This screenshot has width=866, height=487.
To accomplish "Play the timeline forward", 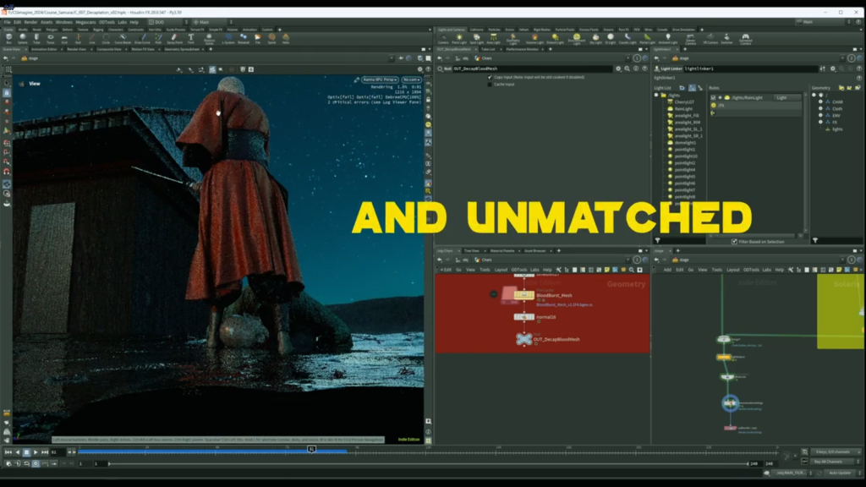I will click(36, 452).
